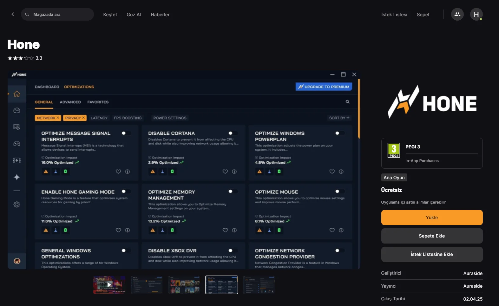Image resolution: width=499 pixels, height=306 pixels.
Task: Select the game covers thumbnail
Action: 184,285
